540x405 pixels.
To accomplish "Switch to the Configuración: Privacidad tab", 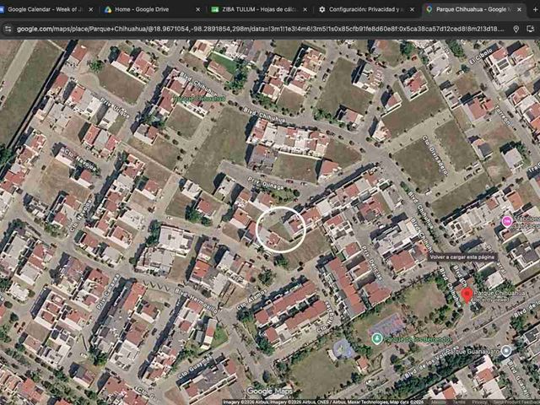I will [364, 9].
